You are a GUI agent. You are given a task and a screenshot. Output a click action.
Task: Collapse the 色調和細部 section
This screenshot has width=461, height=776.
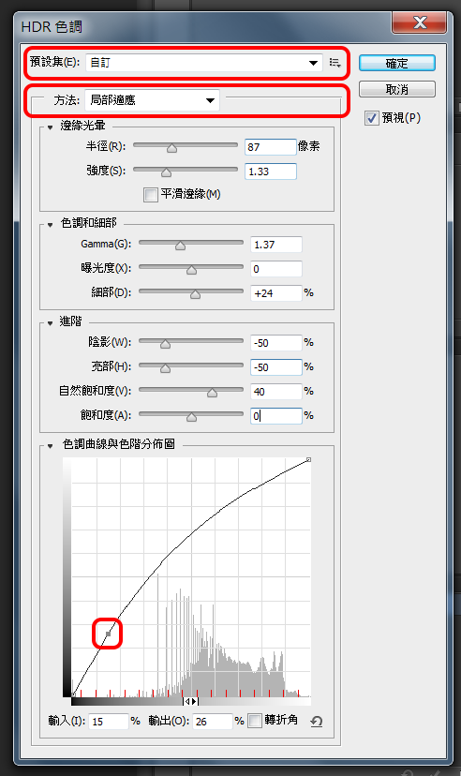click(x=50, y=225)
